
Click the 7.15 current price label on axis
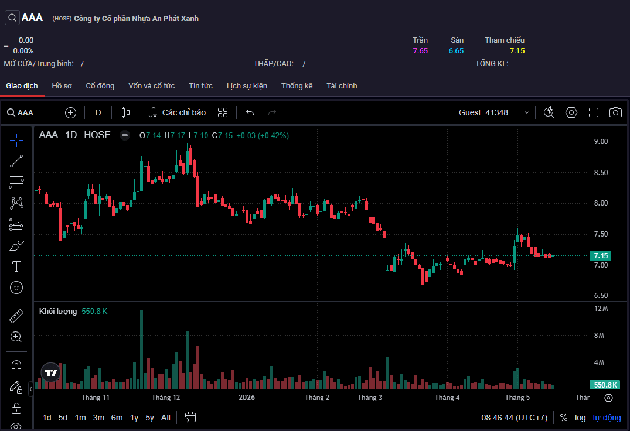point(600,256)
